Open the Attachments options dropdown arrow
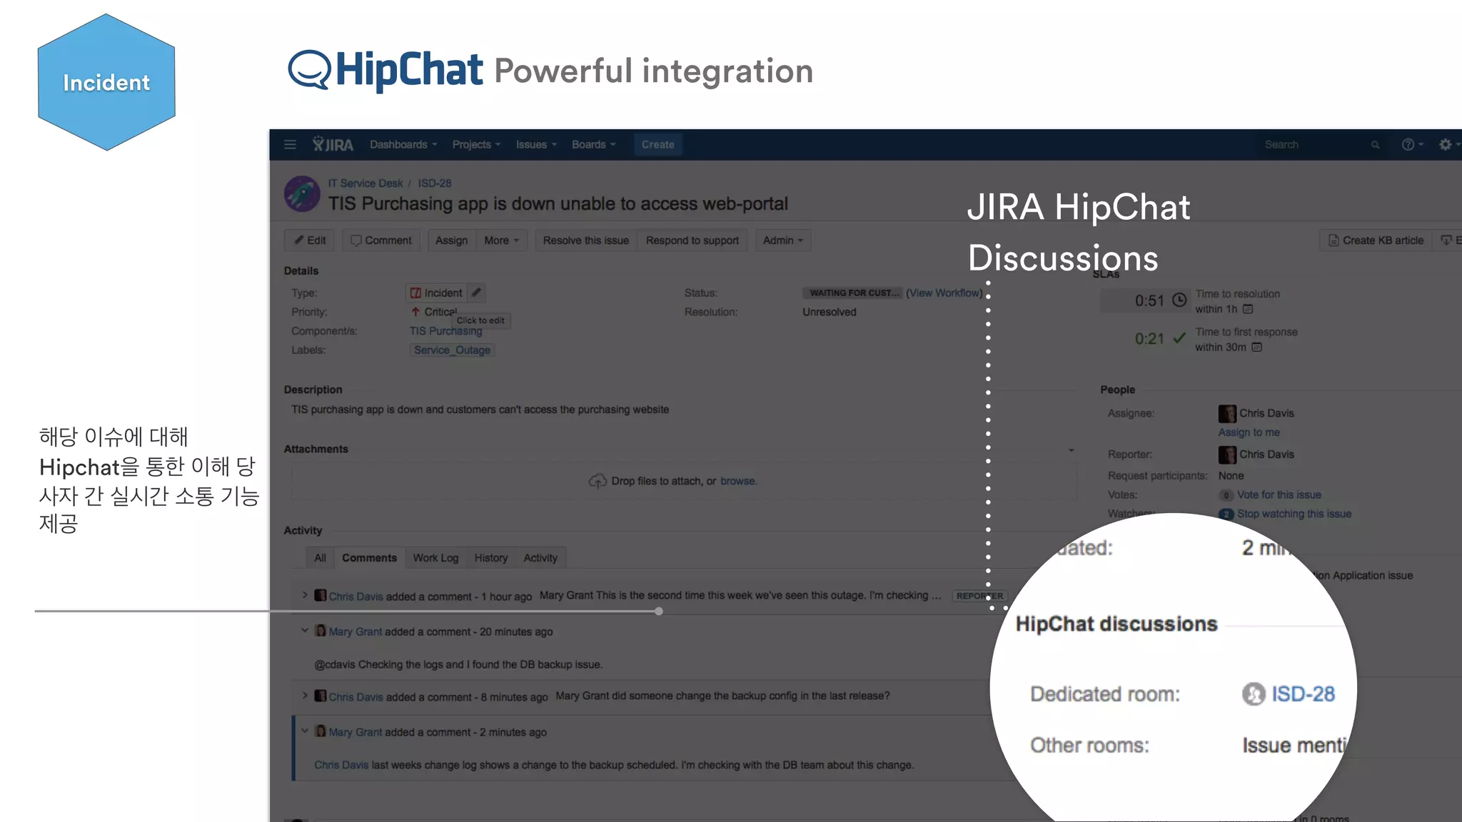This screenshot has height=822, width=1462. click(x=1071, y=450)
